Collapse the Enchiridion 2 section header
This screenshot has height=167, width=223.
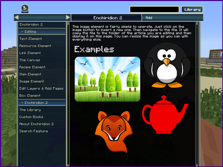pos(42,103)
